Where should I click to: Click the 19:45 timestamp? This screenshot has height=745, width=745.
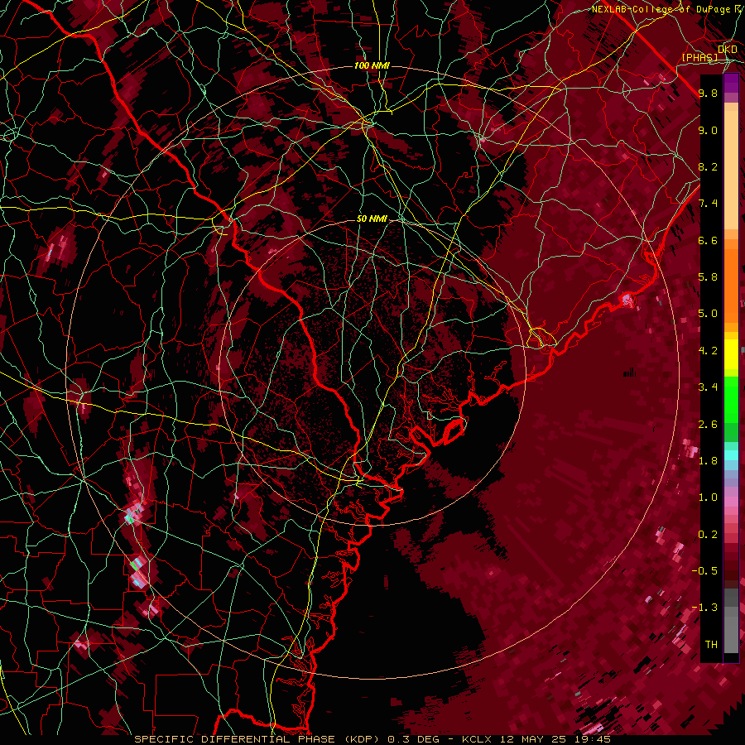point(592,739)
